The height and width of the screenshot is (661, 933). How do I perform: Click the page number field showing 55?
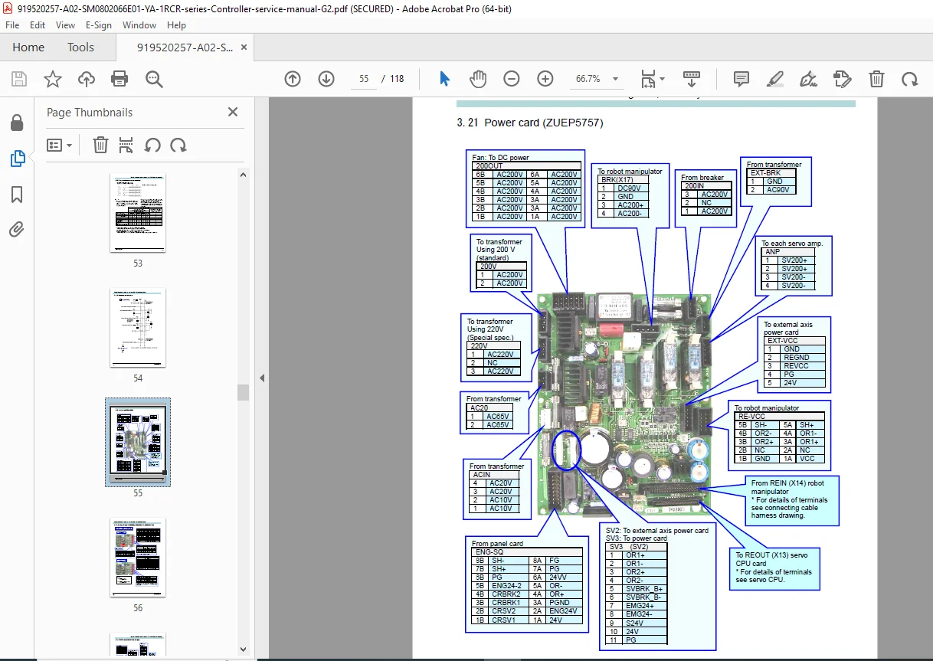364,79
